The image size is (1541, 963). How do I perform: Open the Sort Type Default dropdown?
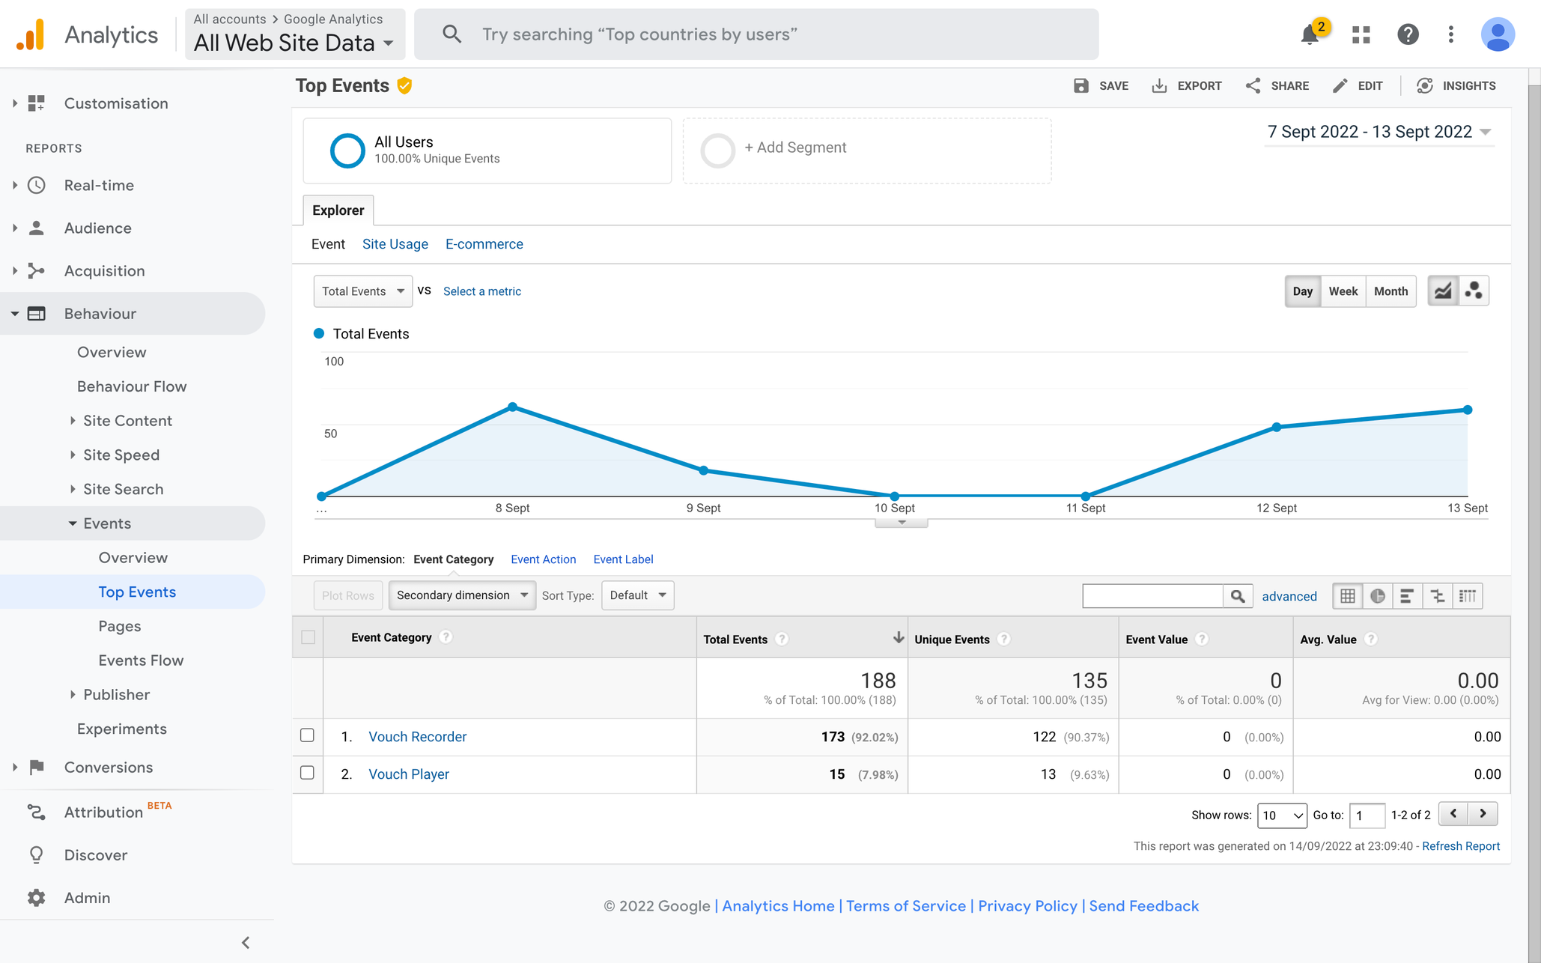(x=638, y=595)
